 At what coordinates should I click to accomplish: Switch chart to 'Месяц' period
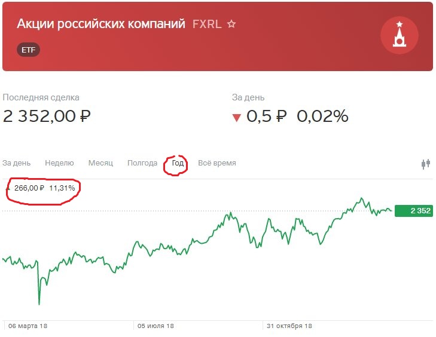[100, 163]
